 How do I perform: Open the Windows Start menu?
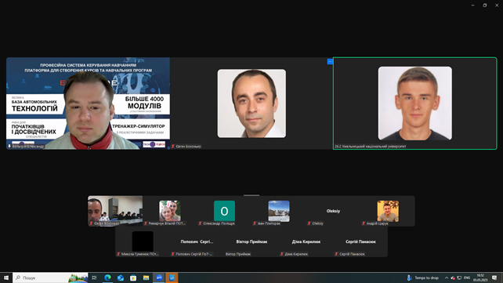pyautogui.click(x=6, y=278)
